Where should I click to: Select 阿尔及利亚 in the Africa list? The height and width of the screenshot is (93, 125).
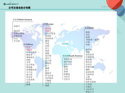(31, 52)
